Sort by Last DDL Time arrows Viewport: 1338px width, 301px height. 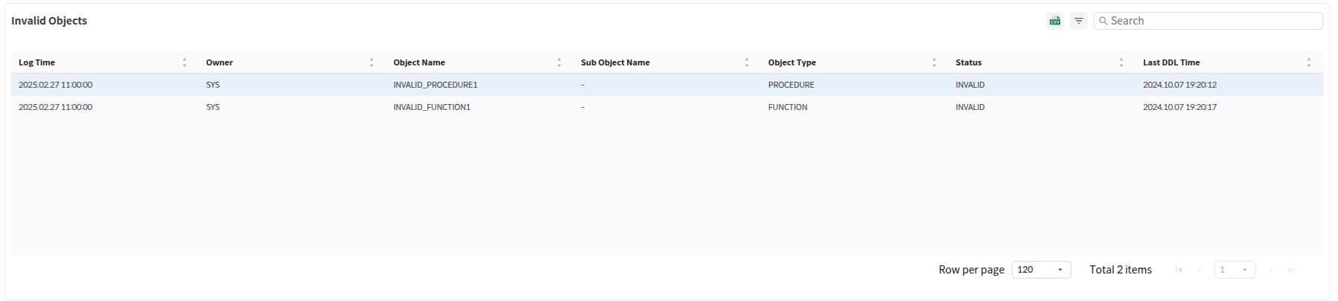pos(1309,62)
